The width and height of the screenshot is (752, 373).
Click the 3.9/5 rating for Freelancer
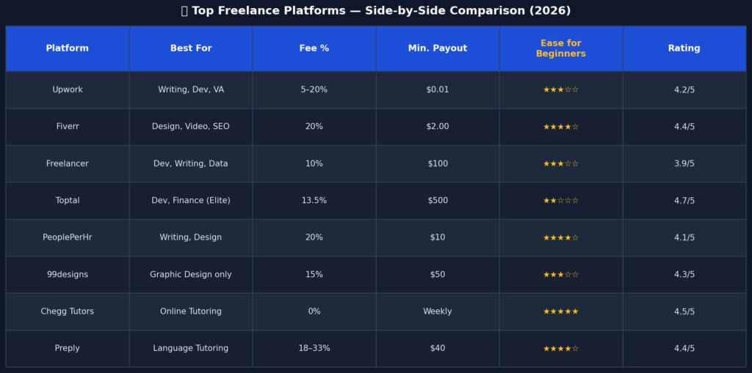(684, 163)
